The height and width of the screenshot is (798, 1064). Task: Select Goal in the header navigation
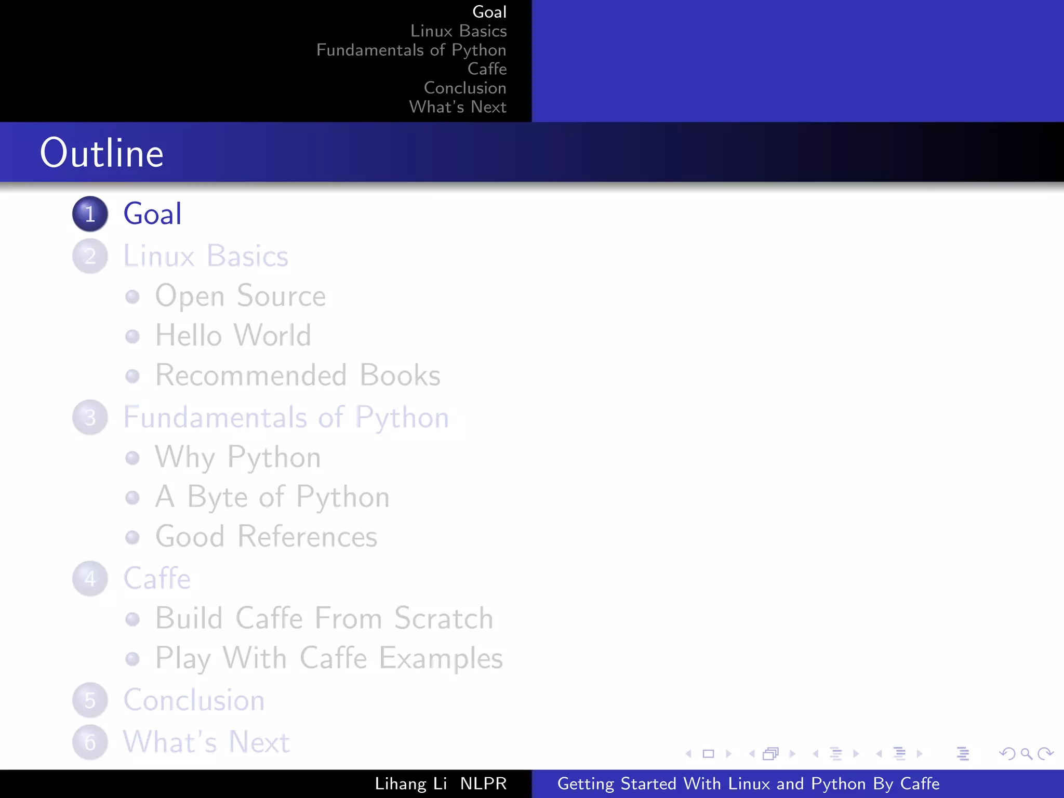click(489, 12)
